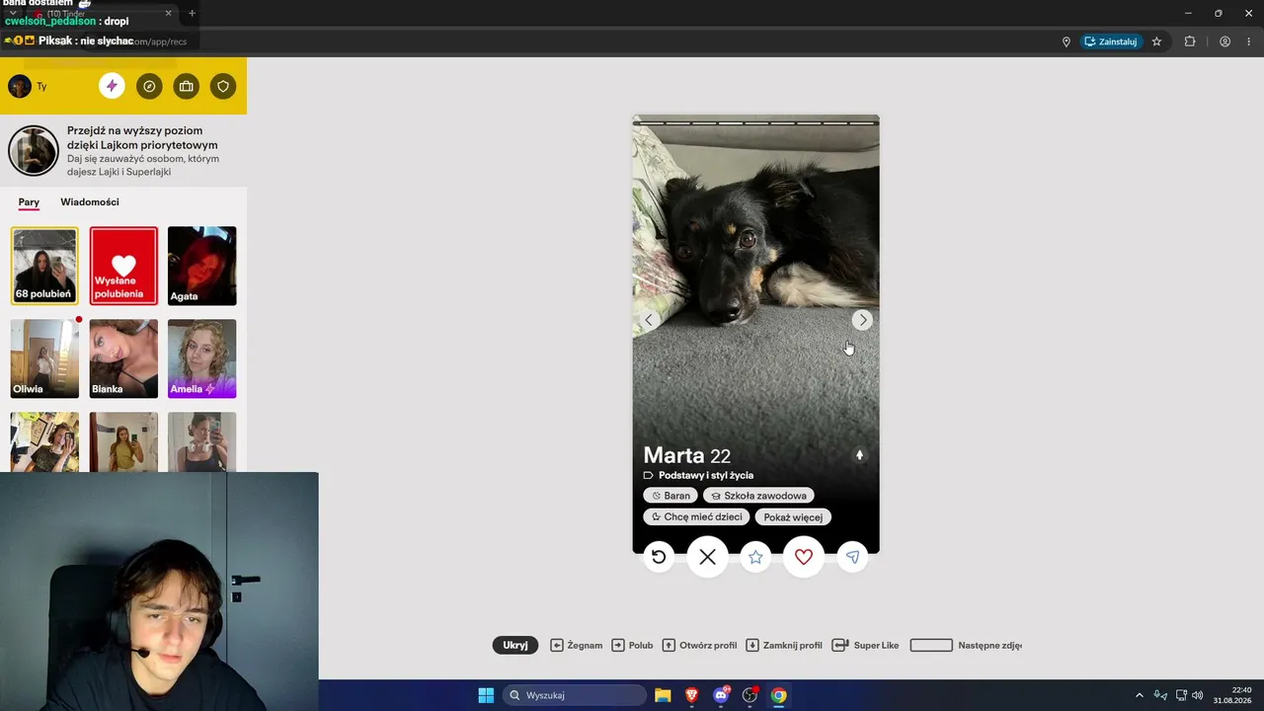This screenshot has width=1264, height=711.
Task: Click the Wyszukaj taskbar search field
Action: tap(575, 695)
